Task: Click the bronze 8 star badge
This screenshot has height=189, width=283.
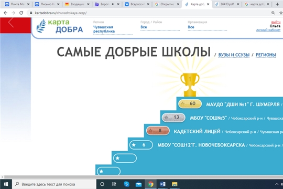Action: click(158, 131)
